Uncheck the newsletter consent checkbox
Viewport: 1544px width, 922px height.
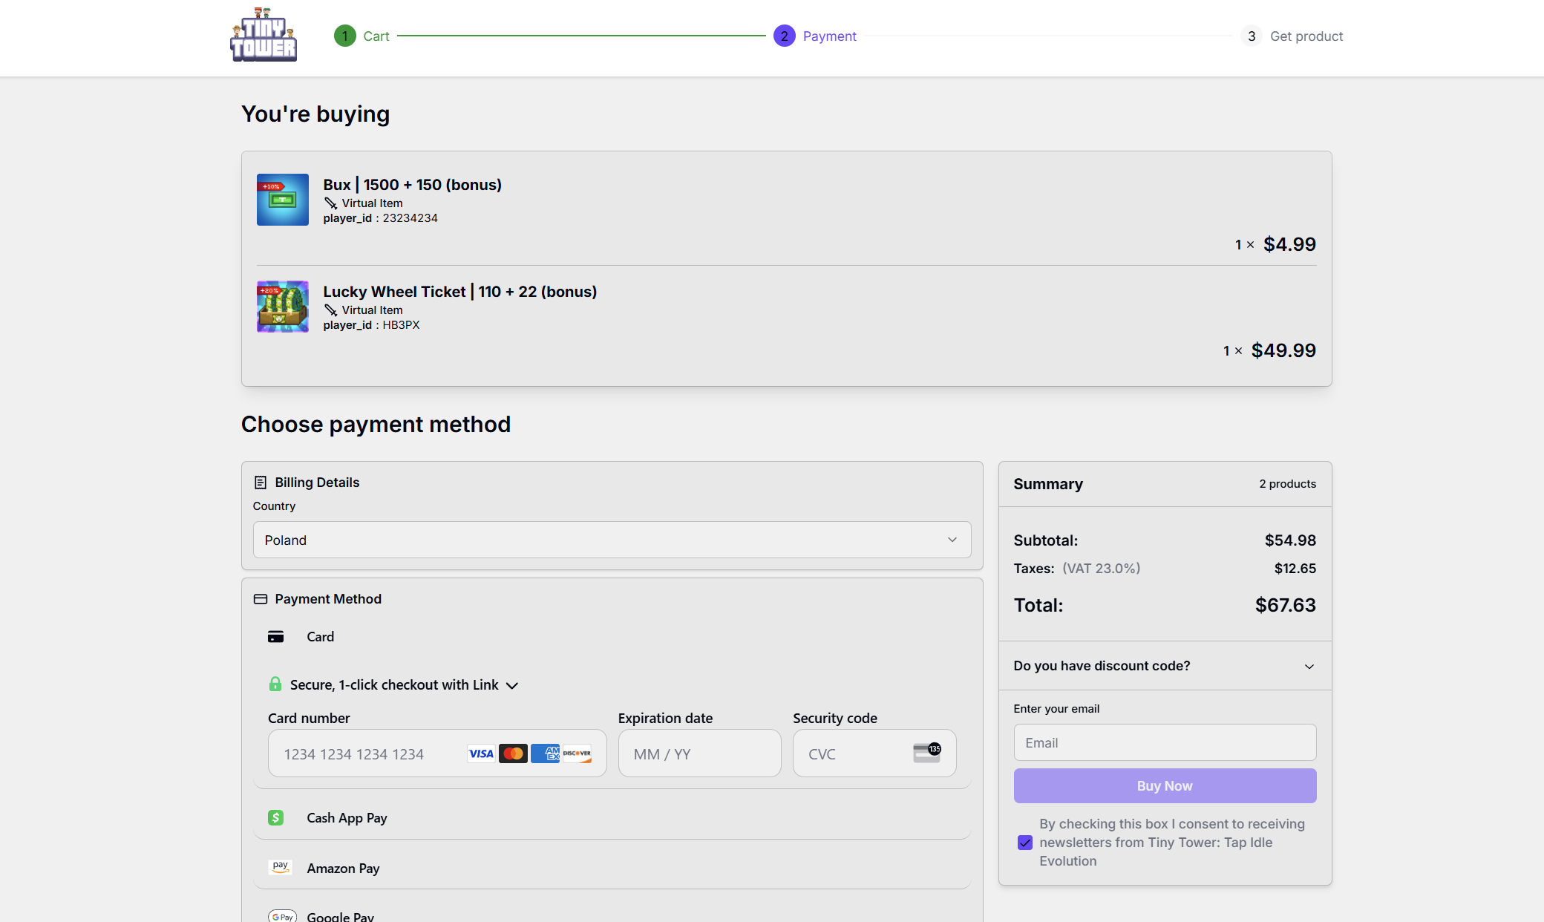pos(1024,843)
